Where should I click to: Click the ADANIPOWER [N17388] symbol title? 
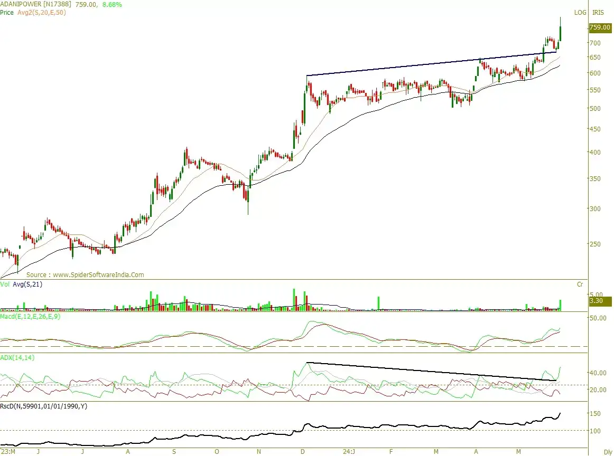pos(35,4)
